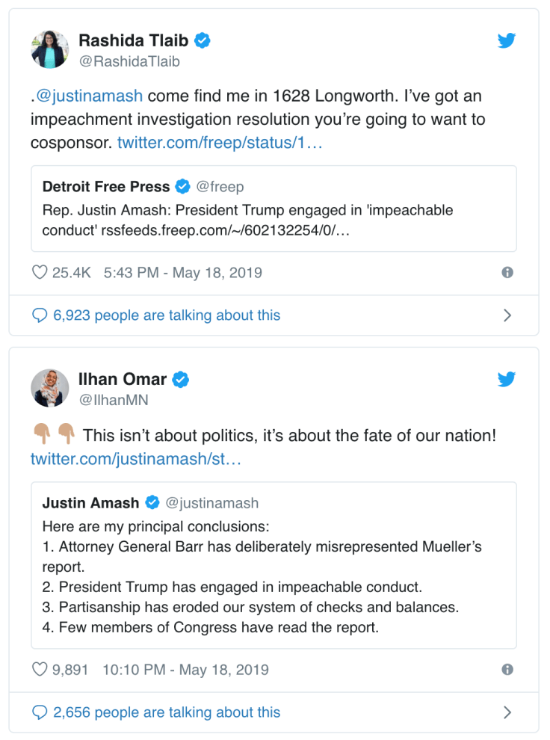Click Ilhan Omar's profile picture
The width and height of the screenshot is (550, 740).
pyautogui.click(x=49, y=388)
